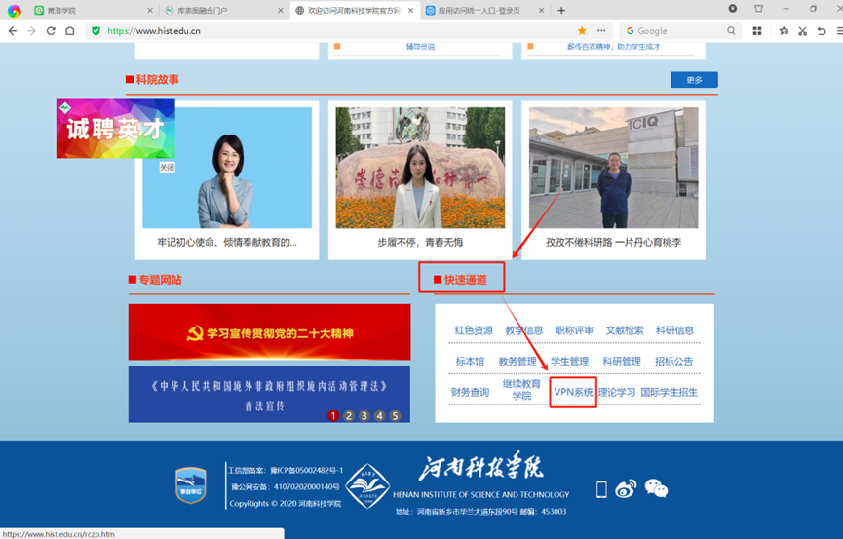
Task: Open the 步履不停，青春无悔 story thumbnail
Action: click(x=420, y=168)
